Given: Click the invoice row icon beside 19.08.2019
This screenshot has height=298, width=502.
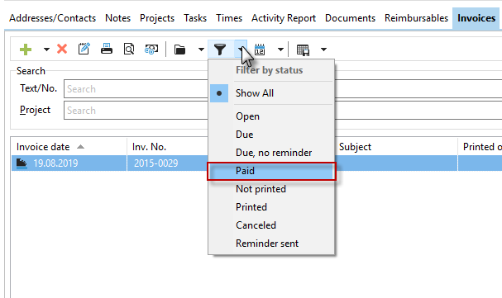Looking at the screenshot, I should click(x=22, y=163).
